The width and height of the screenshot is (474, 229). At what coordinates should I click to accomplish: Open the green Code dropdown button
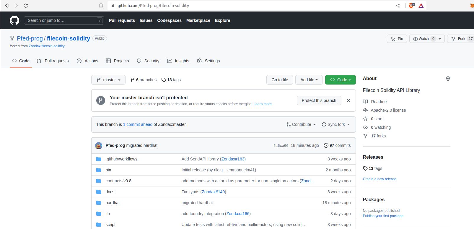pos(340,80)
